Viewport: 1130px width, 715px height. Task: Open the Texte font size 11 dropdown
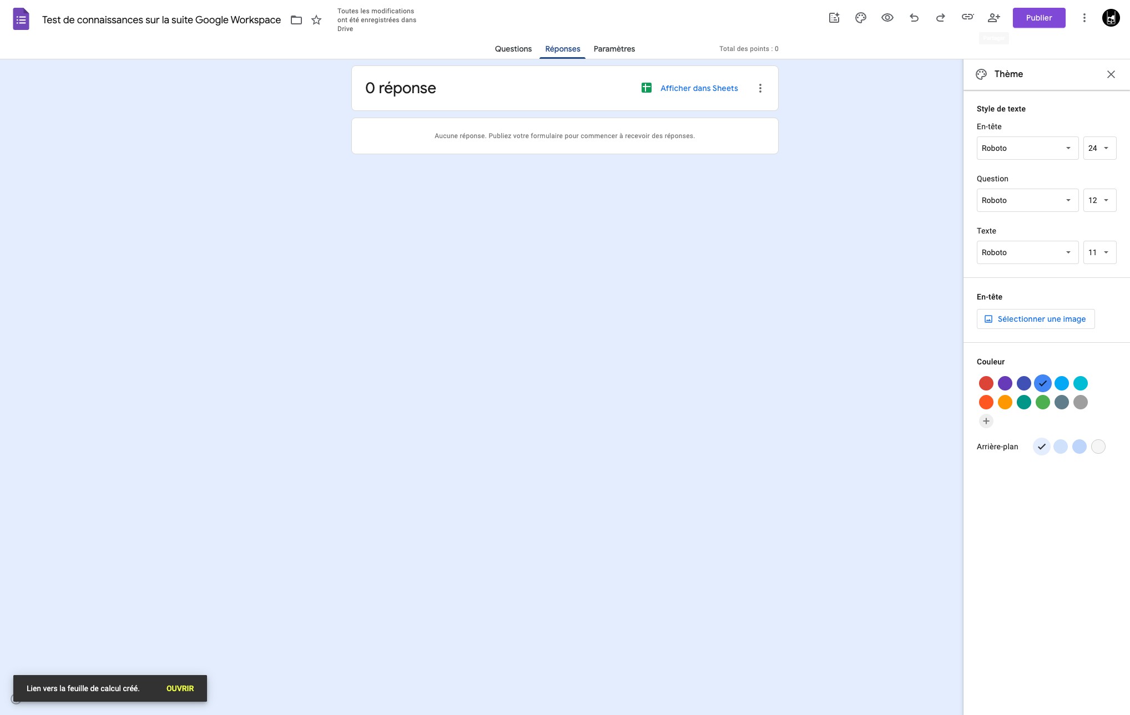point(1099,252)
